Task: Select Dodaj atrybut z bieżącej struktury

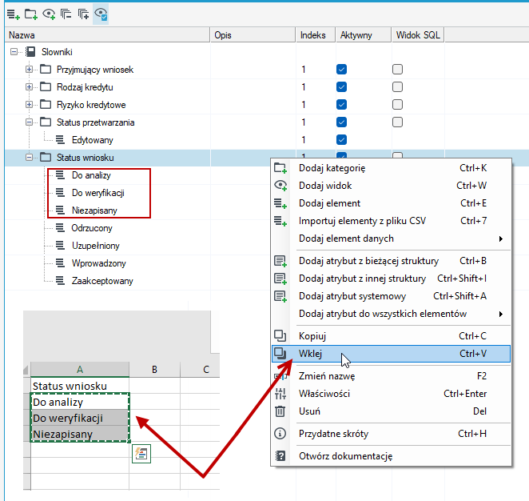Action: pos(391,261)
